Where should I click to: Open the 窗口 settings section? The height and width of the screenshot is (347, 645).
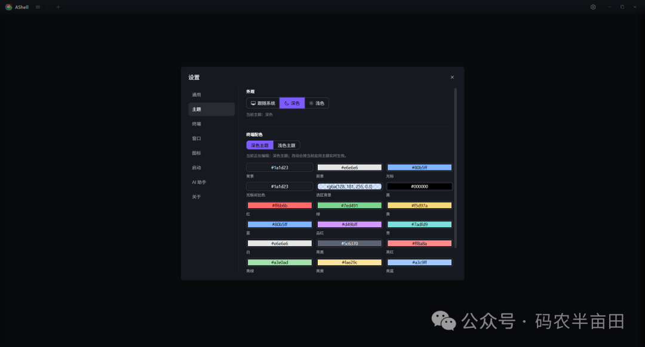pyautogui.click(x=211, y=138)
